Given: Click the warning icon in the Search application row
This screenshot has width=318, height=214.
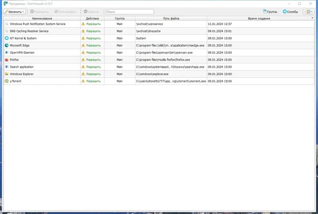Looking at the screenshot, I should [x=83, y=67].
